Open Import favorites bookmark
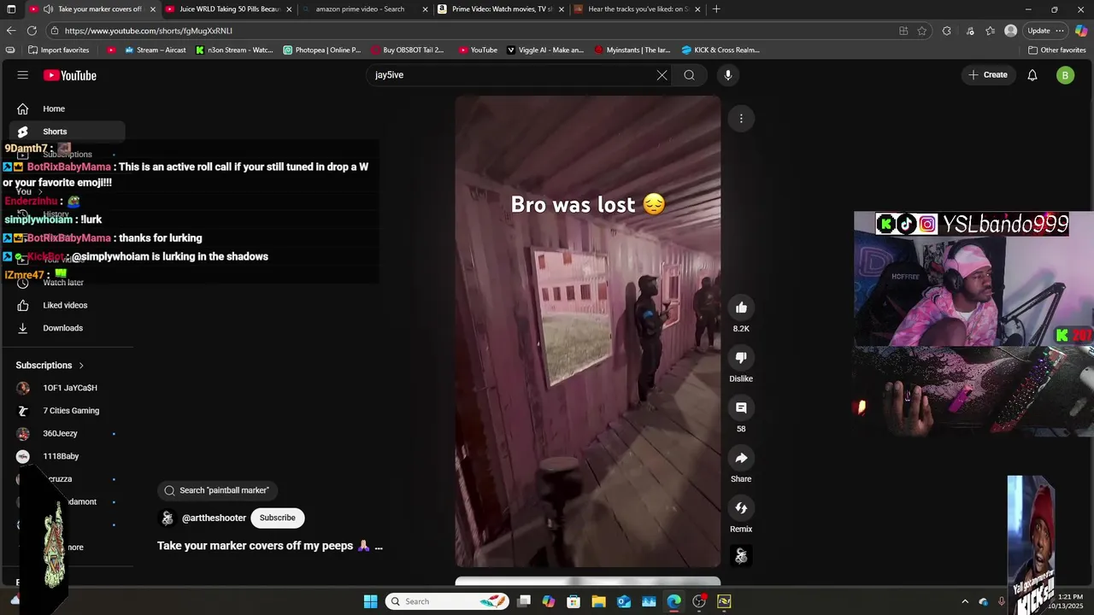Image resolution: width=1094 pixels, height=615 pixels. (x=59, y=50)
